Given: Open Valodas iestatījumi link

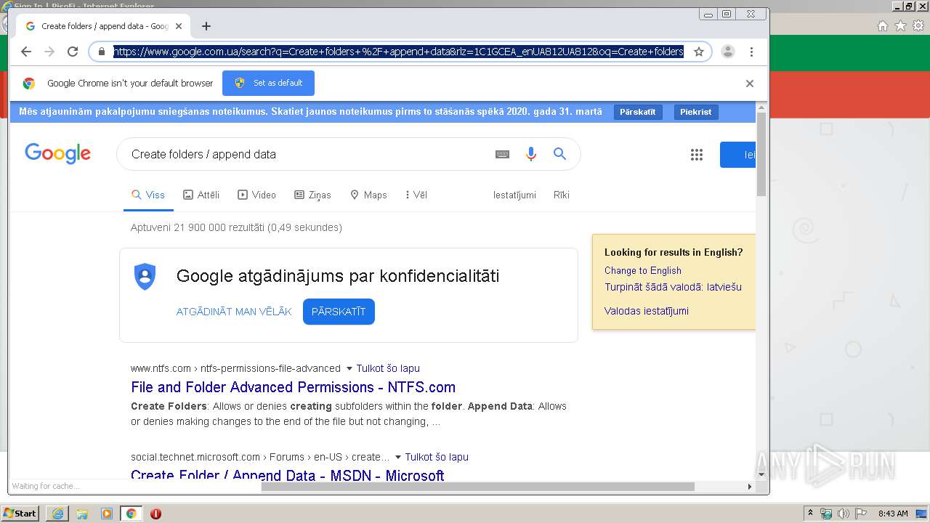Looking at the screenshot, I should pos(647,311).
